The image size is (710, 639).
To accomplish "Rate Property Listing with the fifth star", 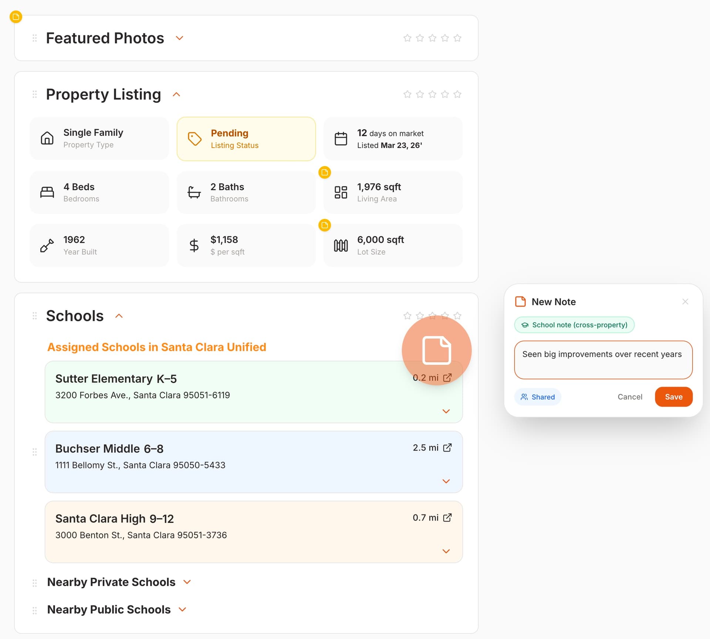I will point(457,94).
